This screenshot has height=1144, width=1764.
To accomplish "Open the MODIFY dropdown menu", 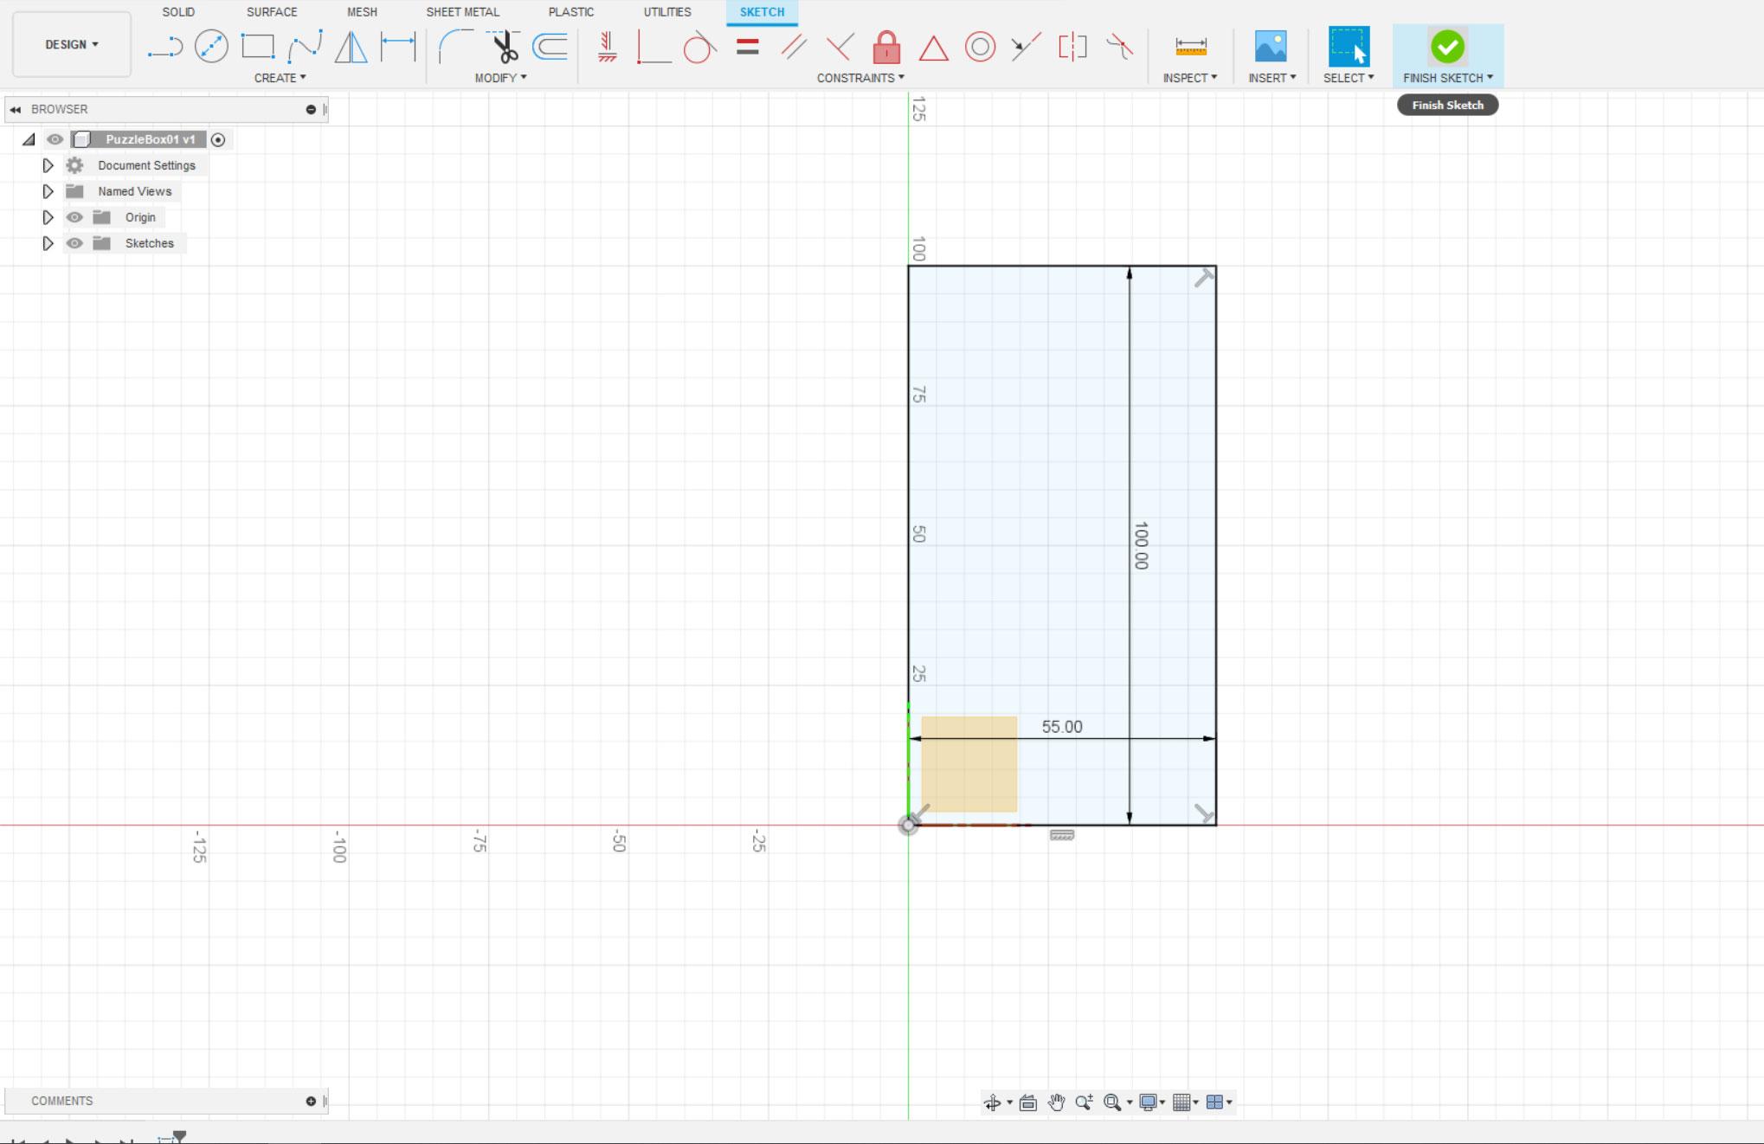I will coord(501,77).
